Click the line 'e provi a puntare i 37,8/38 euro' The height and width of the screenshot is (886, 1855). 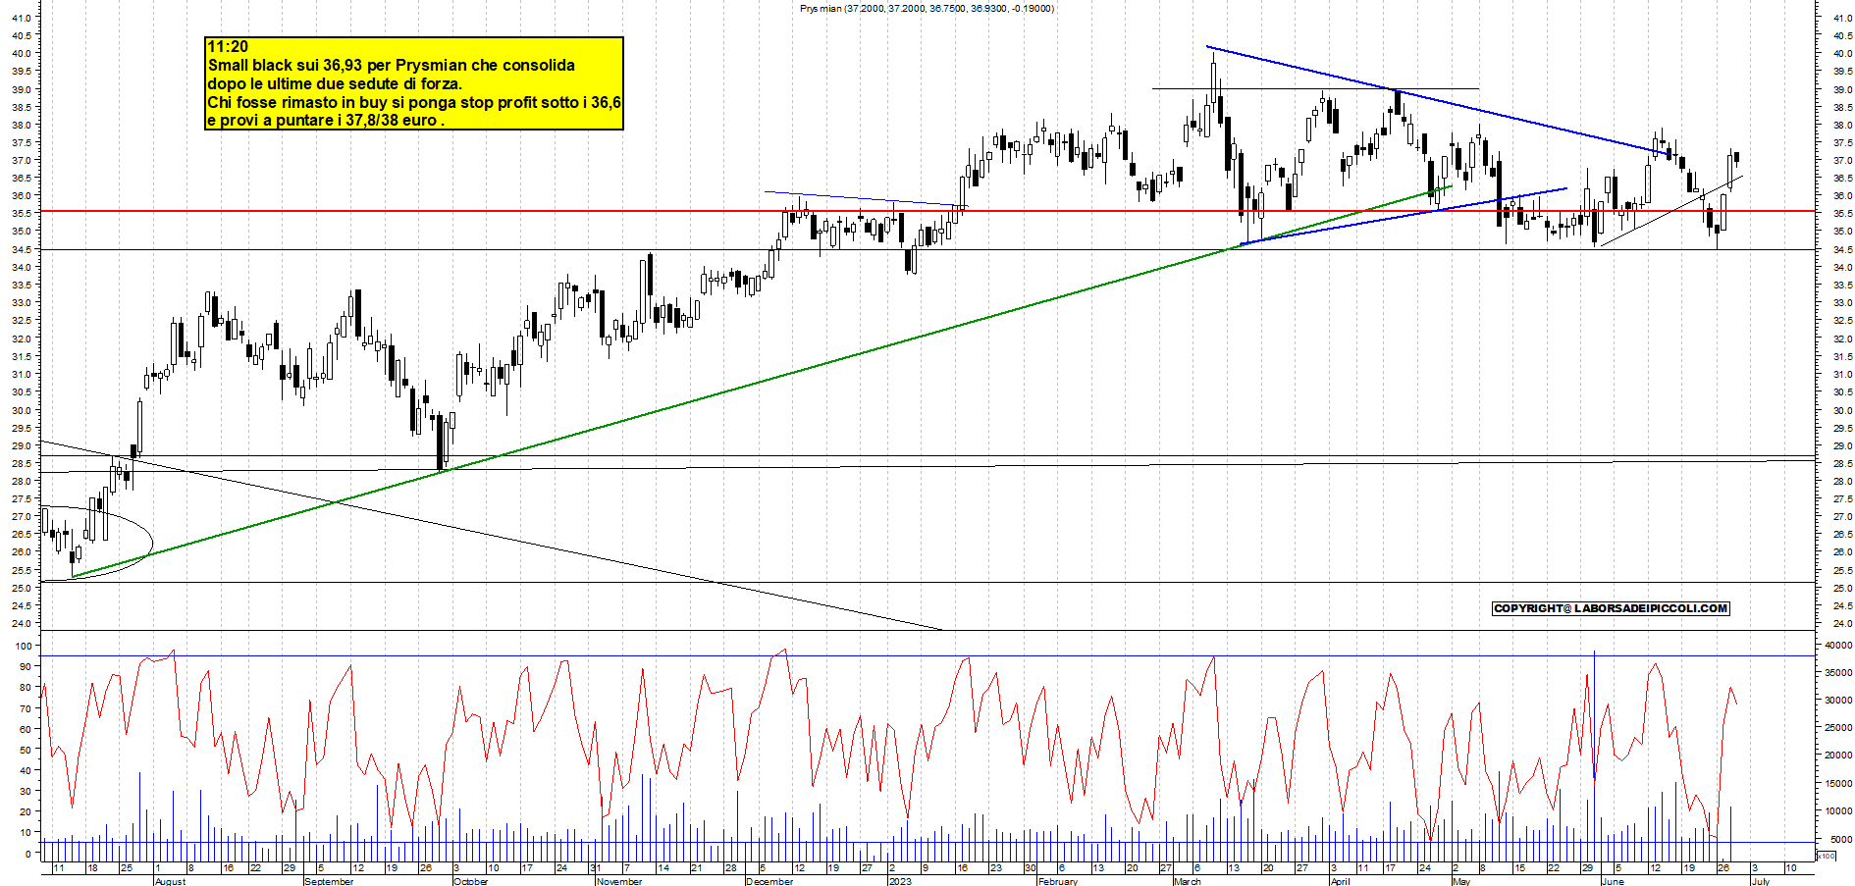pyautogui.click(x=325, y=120)
